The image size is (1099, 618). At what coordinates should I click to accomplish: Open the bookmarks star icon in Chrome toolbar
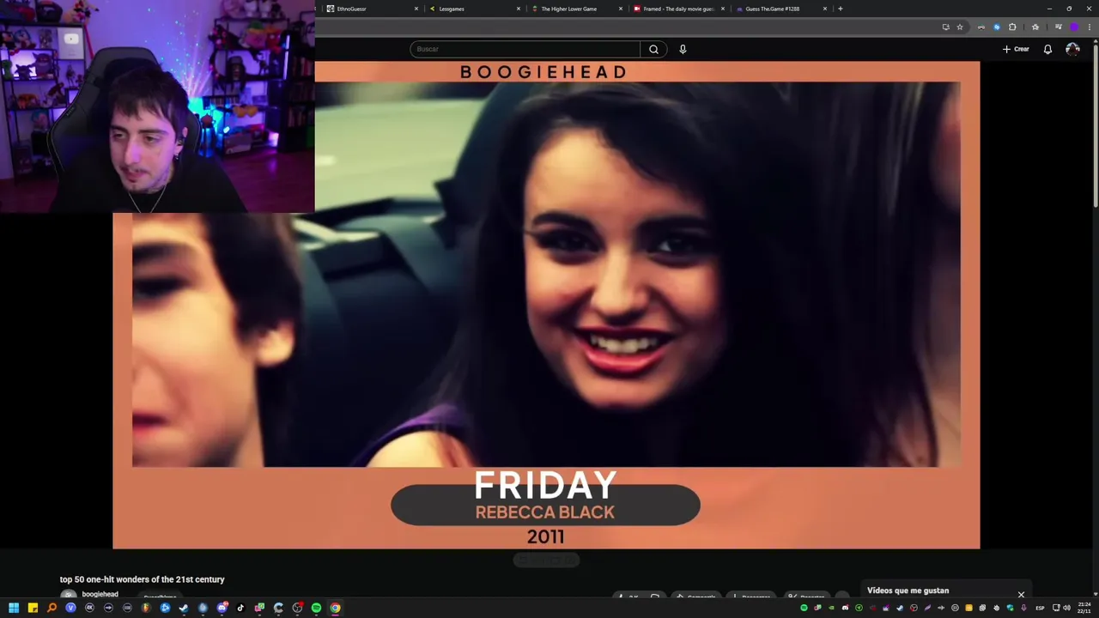pyautogui.click(x=1035, y=27)
